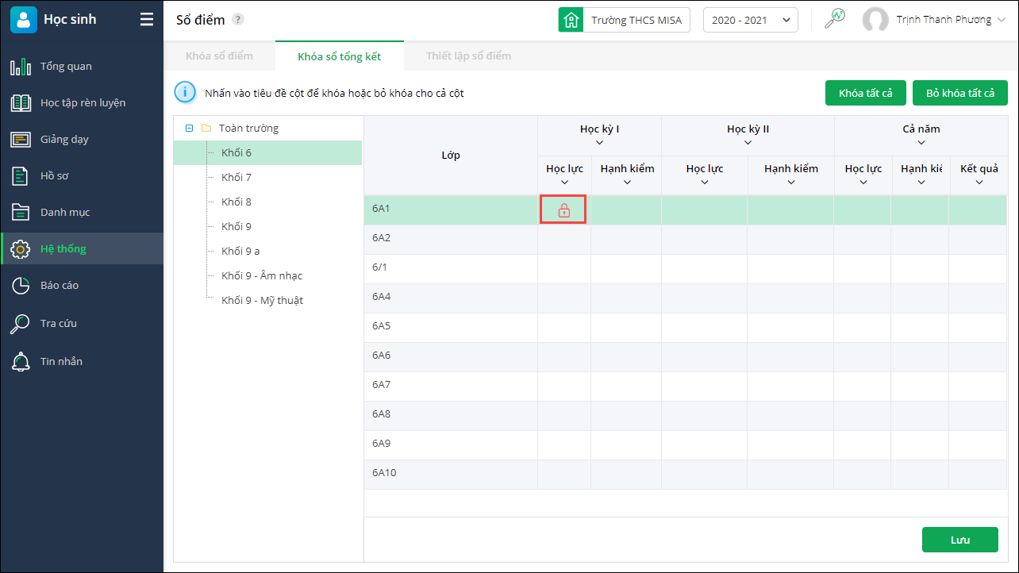Select Khối 9 - Âm nhạc in the tree
The height and width of the screenshot is (573, 1019).
click(262, 275)
